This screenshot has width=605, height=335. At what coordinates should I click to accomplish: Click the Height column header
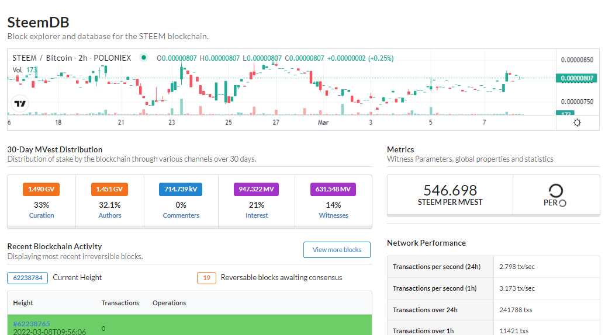click(x=23, y=303)
